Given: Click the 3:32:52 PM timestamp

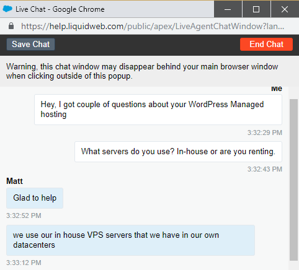Looking at the screenshot, I should point(24,216).
